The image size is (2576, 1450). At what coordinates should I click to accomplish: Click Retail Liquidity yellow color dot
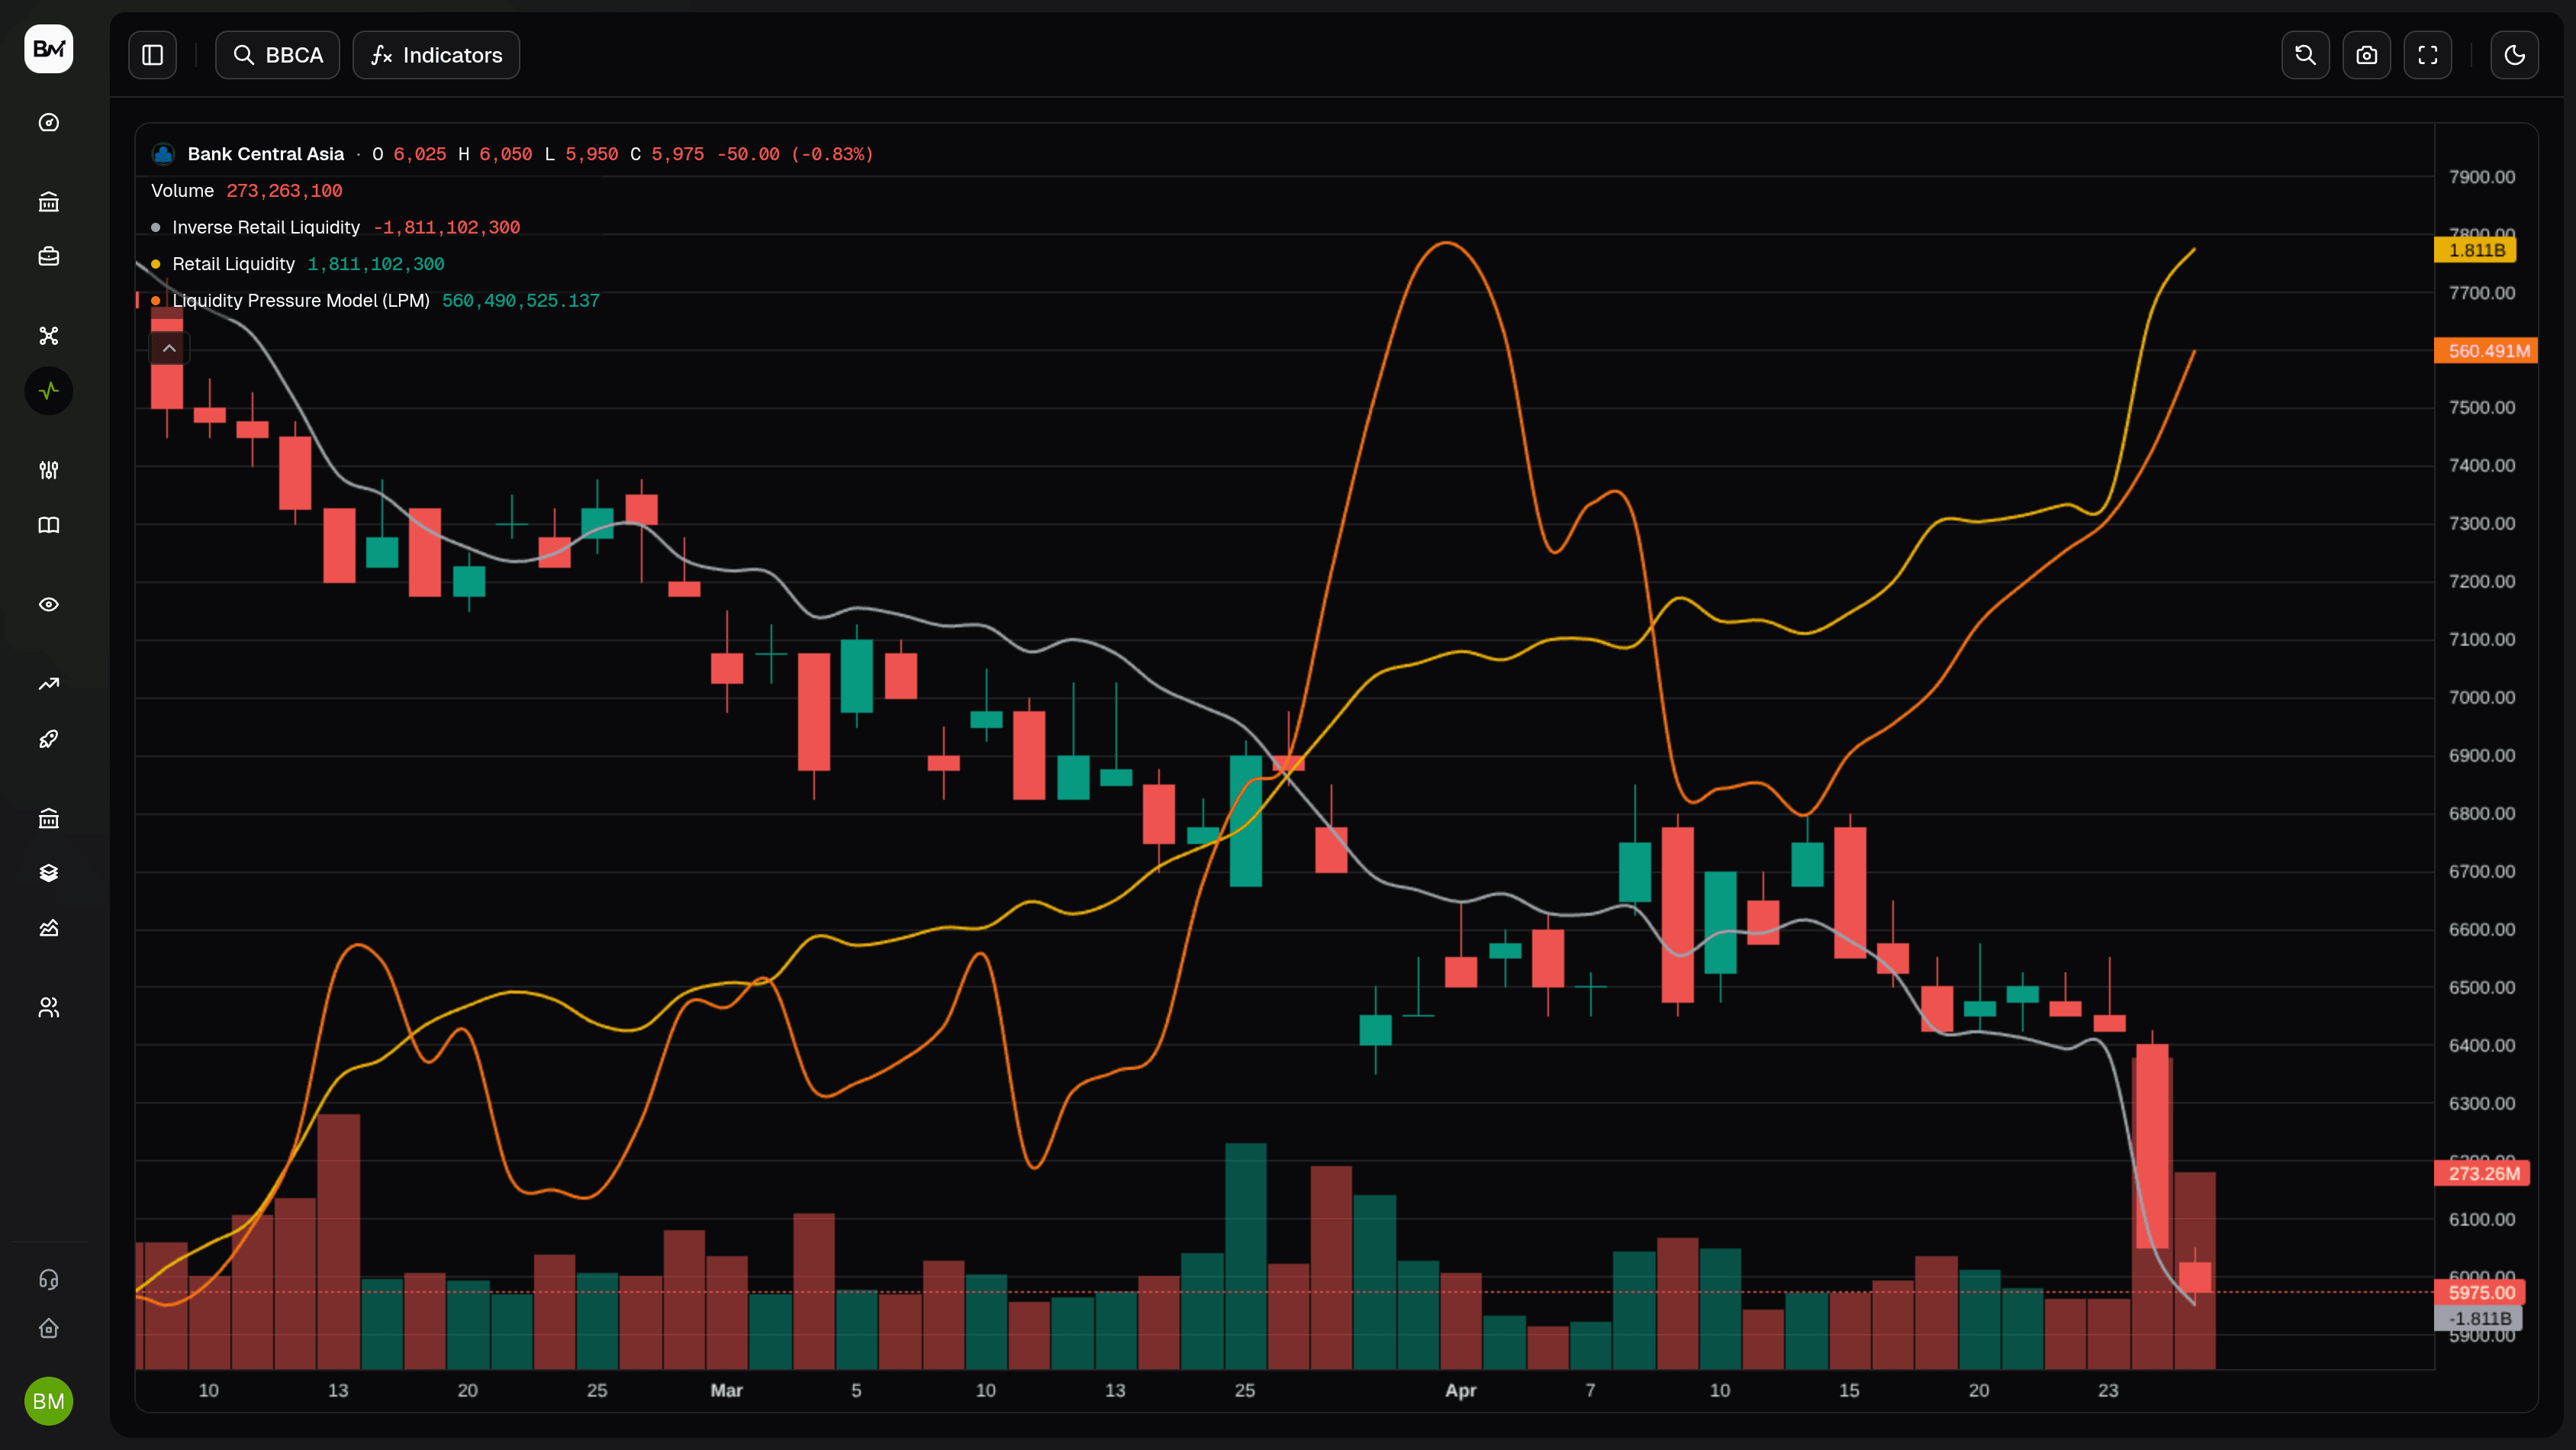pyautogui.click(x=156, y=264)
